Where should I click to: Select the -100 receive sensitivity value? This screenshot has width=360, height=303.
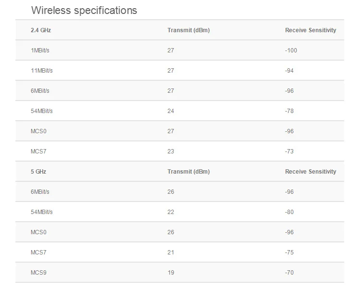click(291, 50)
